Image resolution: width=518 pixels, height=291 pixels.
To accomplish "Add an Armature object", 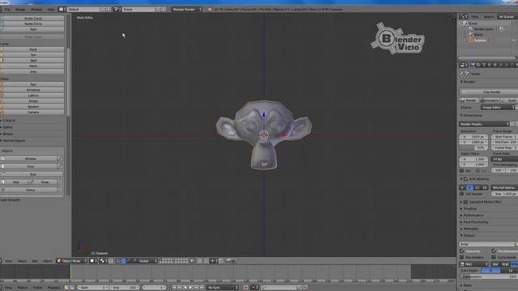I will pyautogui.click(x=33, y=90).
